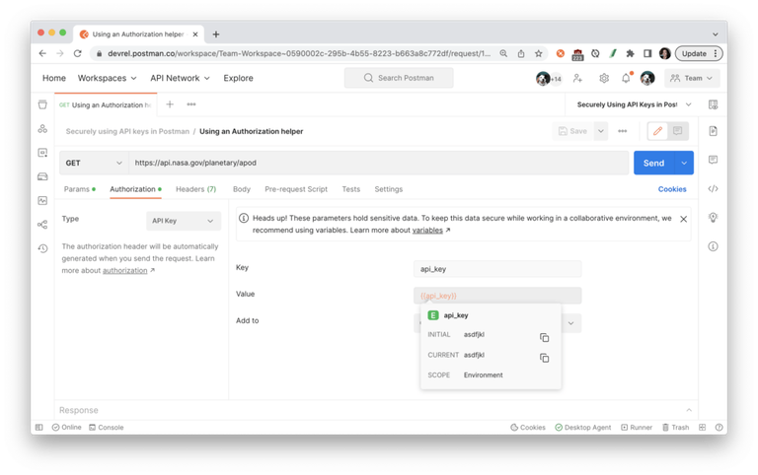Open the Send button dropdown arrow

pyautogui.click(x=684, y=163)
